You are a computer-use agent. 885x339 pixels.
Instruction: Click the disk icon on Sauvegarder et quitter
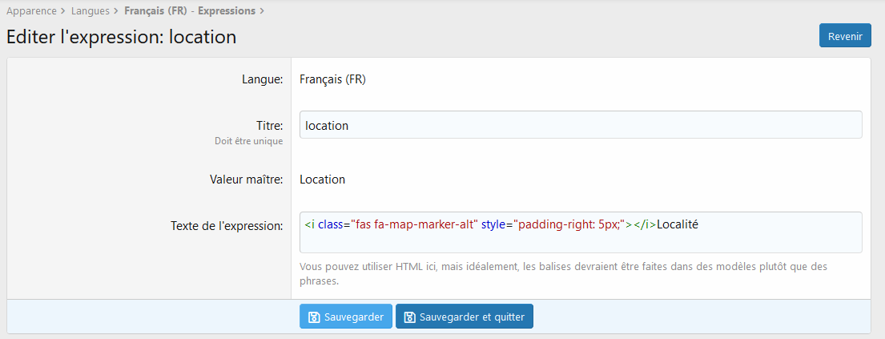409,317
